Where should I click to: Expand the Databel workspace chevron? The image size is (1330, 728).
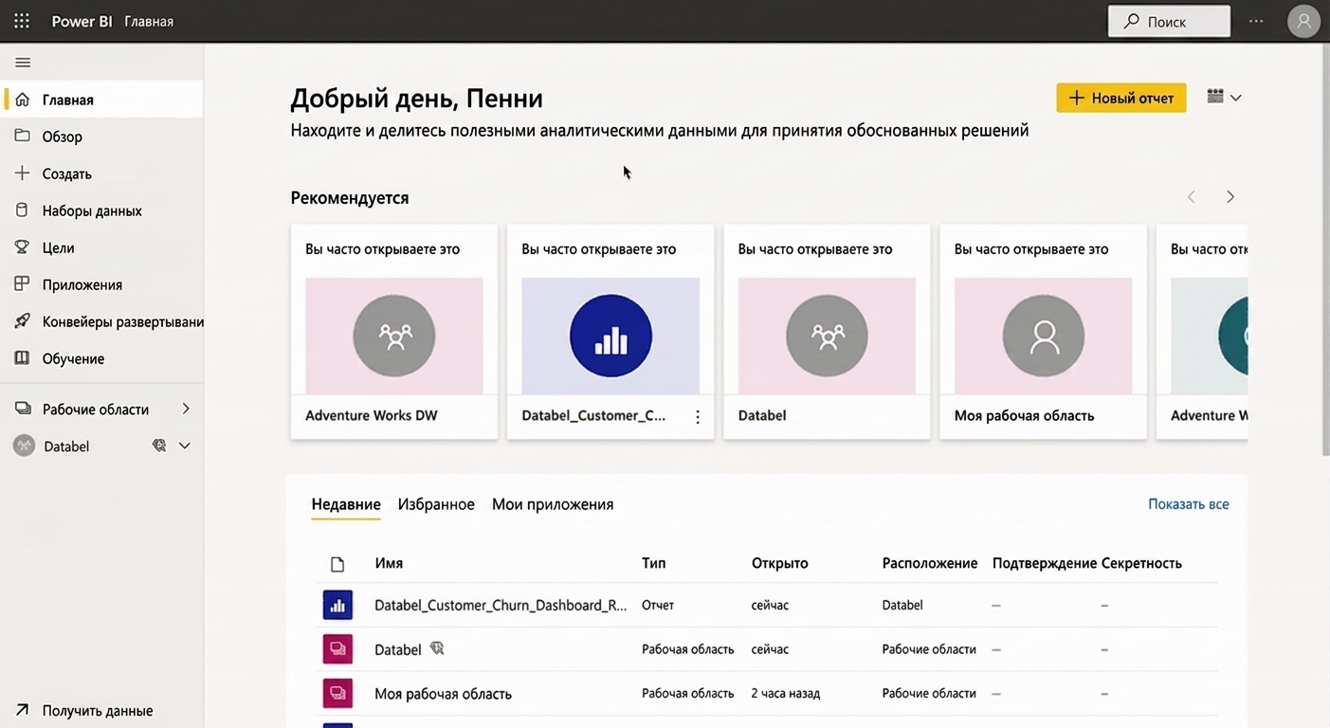(x=185, y=446)
